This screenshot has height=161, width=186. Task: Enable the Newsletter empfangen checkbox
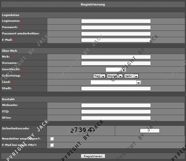52,139
